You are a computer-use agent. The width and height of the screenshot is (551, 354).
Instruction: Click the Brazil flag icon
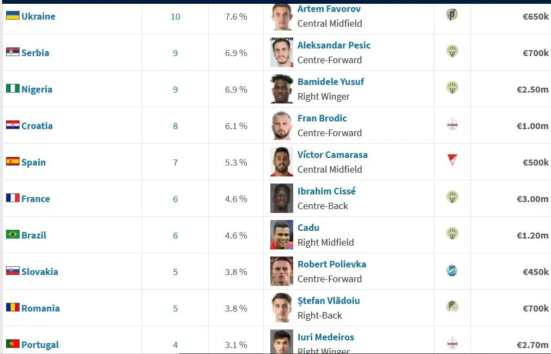[13, 234]
